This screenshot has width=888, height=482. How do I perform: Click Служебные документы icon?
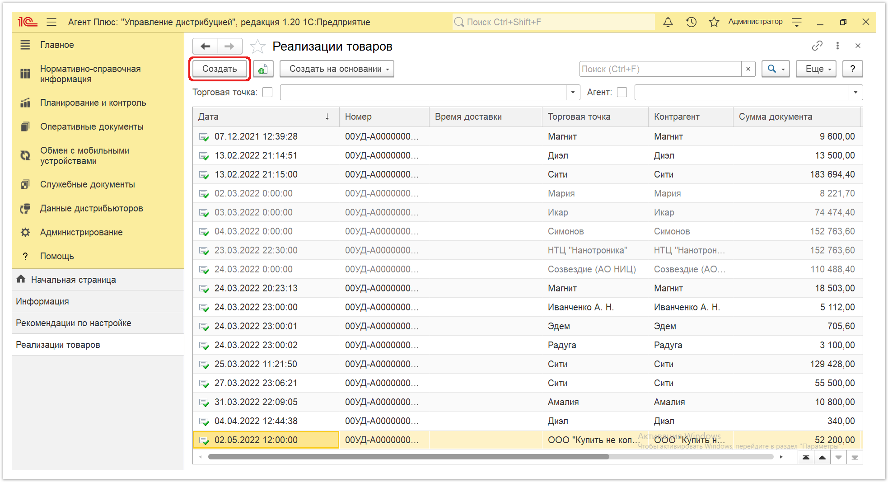point(25,184)
